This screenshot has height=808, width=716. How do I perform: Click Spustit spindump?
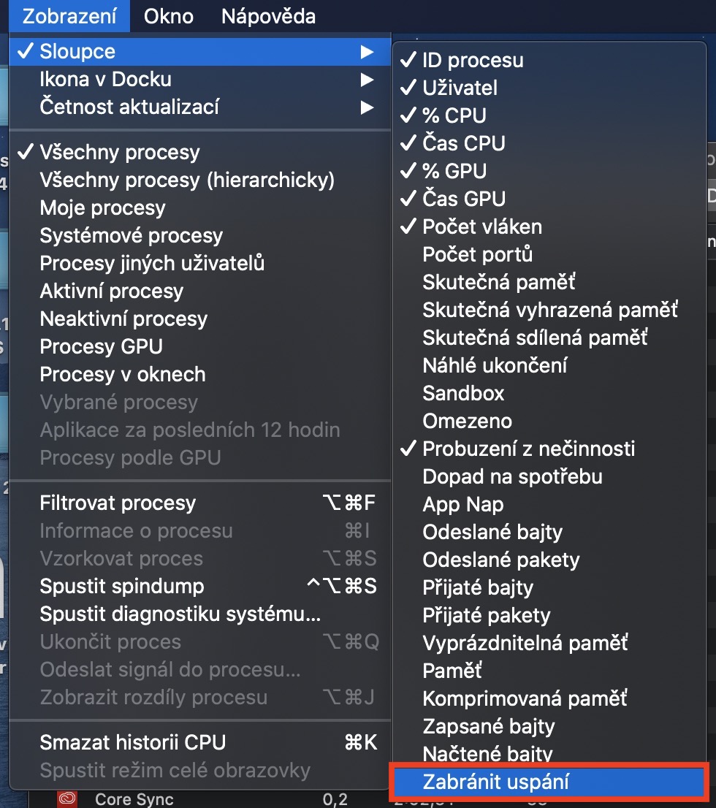[x=122, y=586]
